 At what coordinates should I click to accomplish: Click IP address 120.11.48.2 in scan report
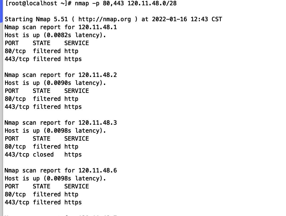pyautogui.click(x=98, y=75)
